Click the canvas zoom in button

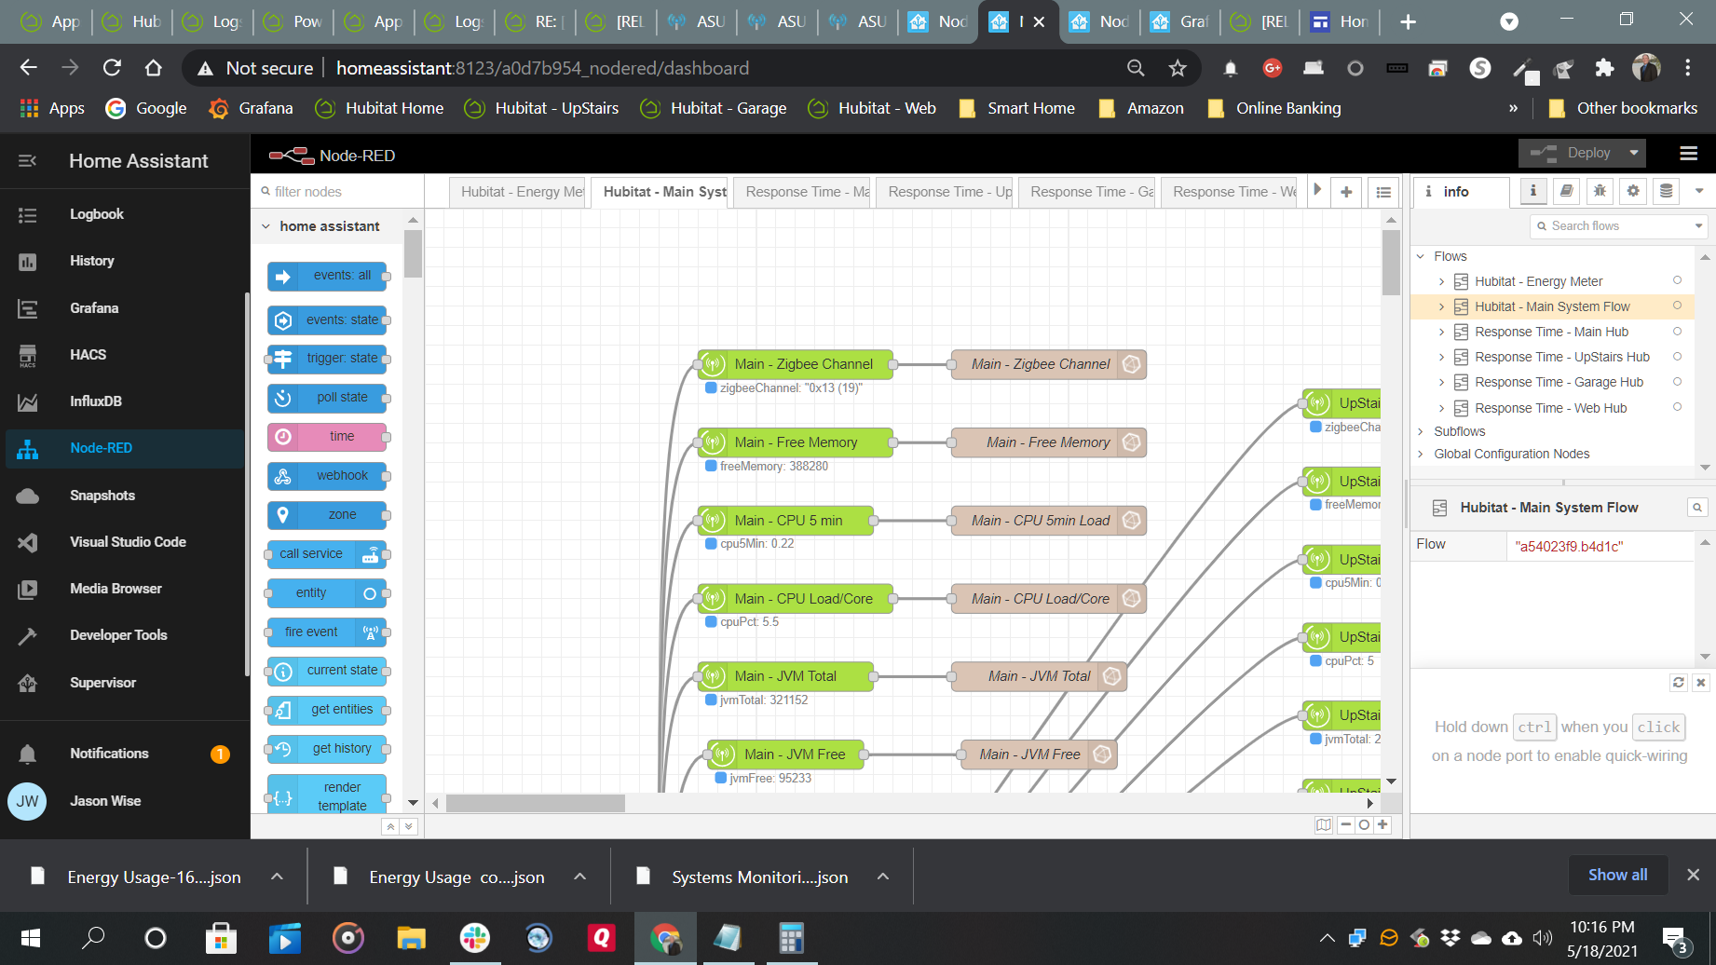(1382, 825)
